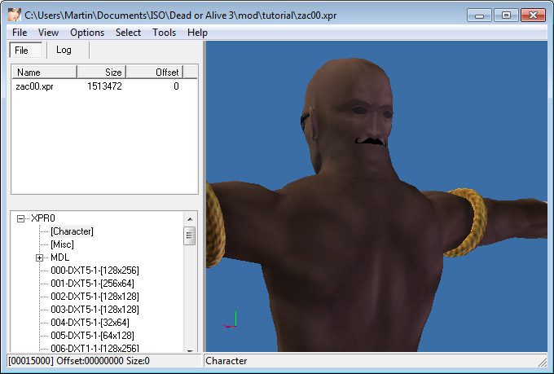Select texture 001-DXT5-1-[256x64]
Viewport: 554px width, 374px height.
point(92,284)
